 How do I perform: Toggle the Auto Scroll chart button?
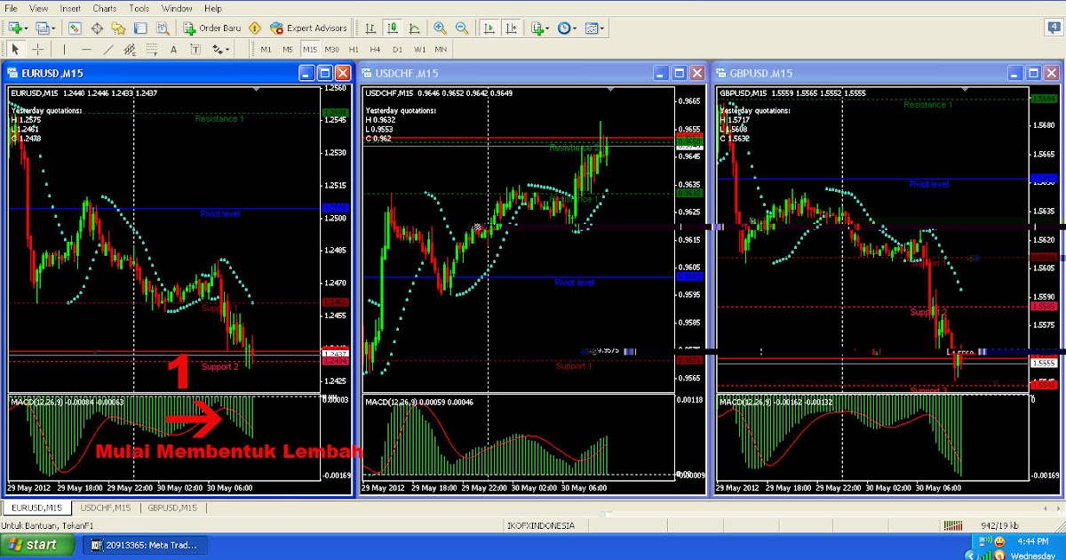pyautogui.click(x=489, y=28)
